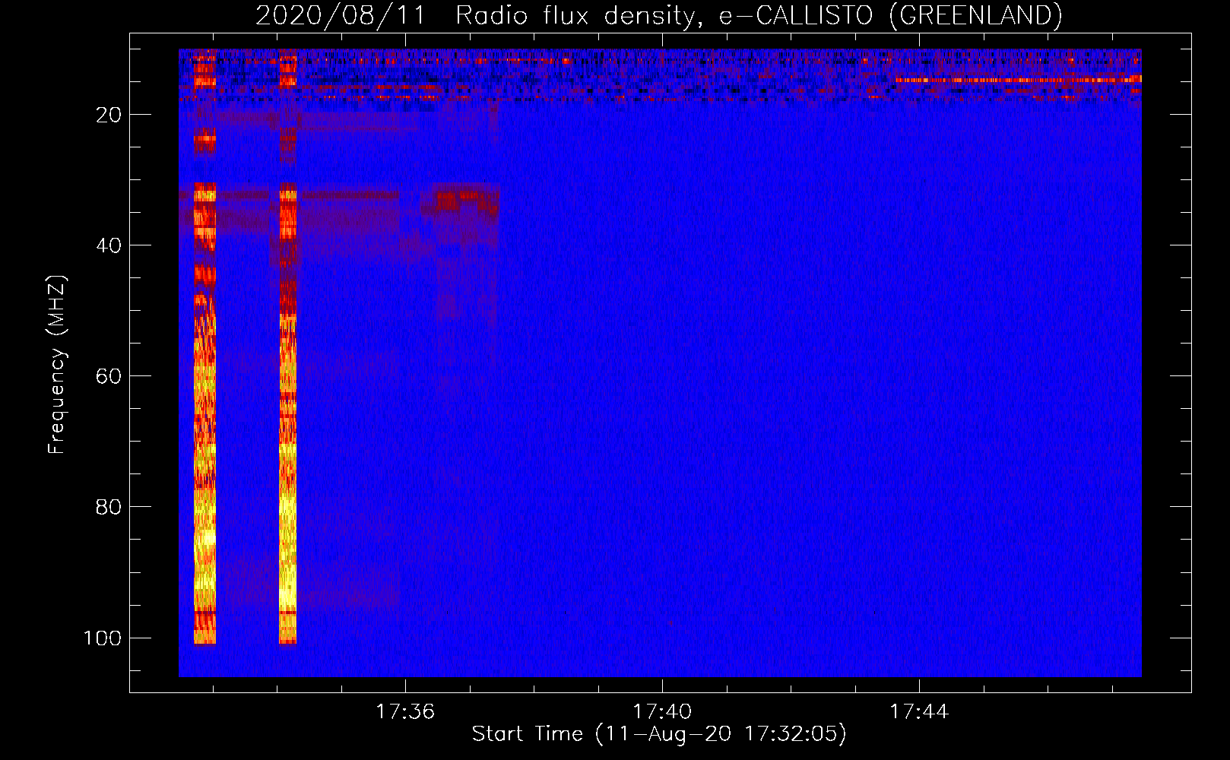Click the '17:44' time tick label
The height and width of the screenshot is (760, 1230).
(x=919, y=711)
